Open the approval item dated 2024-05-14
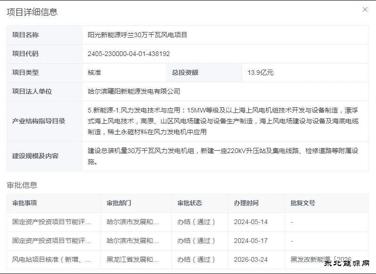 [52, 222]
